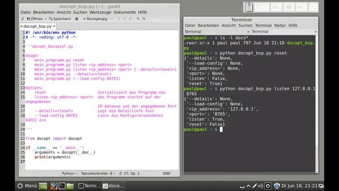Click the mouse icon in key overlay

point(249,7)
